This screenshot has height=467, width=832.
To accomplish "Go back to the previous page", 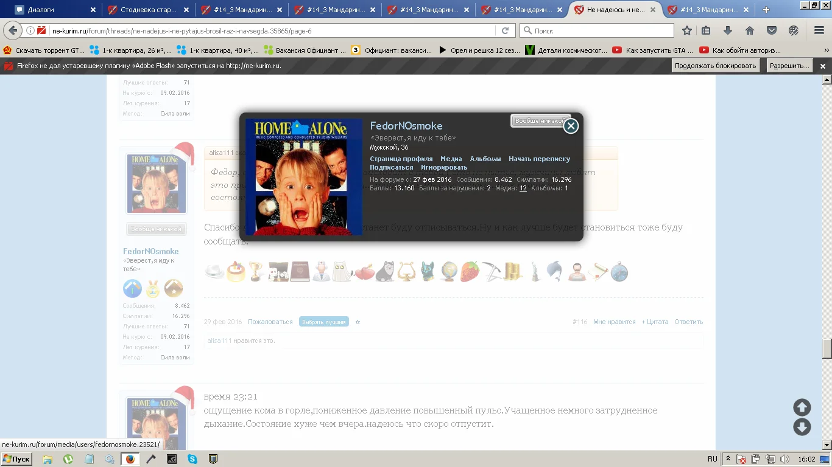I will [13, 30].
